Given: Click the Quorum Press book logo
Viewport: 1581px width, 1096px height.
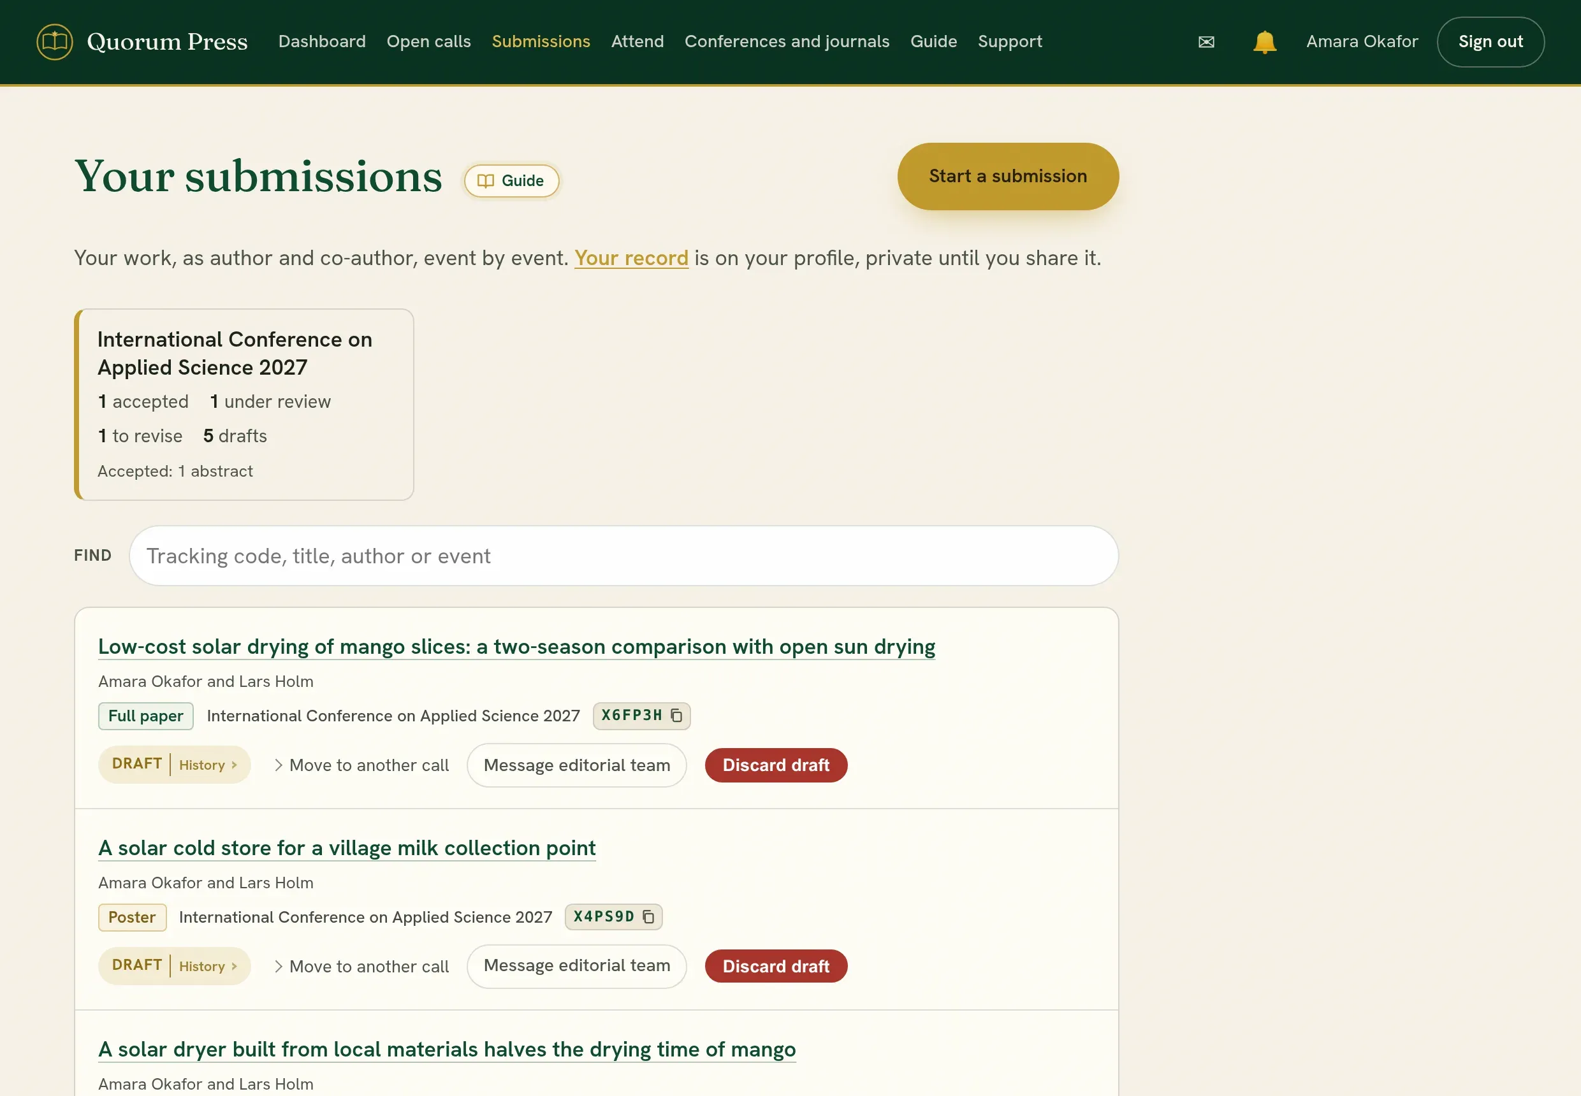Looking at the screenshot, I should coord(54,42).
